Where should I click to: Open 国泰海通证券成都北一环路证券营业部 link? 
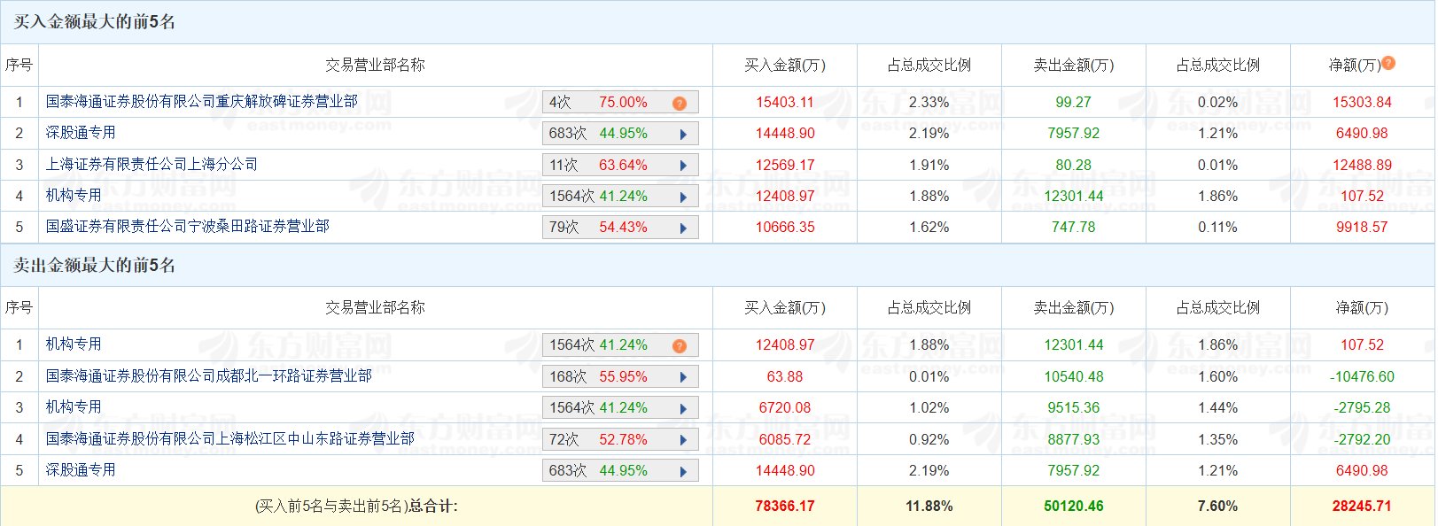pyautogui.click(x=209, y=376)
